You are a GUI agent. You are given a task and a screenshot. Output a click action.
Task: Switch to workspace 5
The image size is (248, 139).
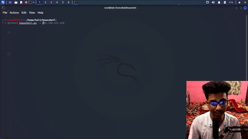click(63, 2)
